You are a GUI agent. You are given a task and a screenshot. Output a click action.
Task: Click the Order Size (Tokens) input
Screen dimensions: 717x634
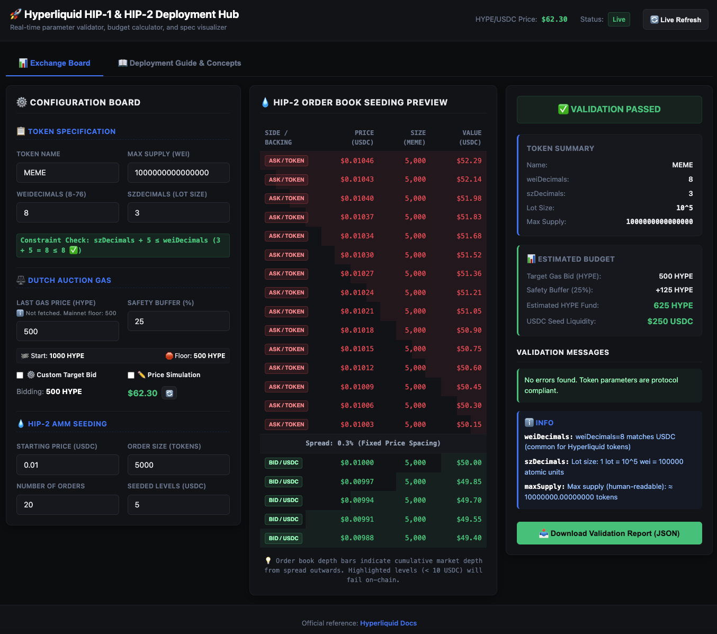coord(178,465)
